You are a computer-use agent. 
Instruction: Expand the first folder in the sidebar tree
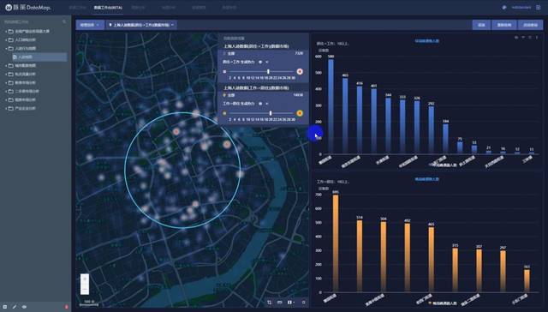pos(6,31)
